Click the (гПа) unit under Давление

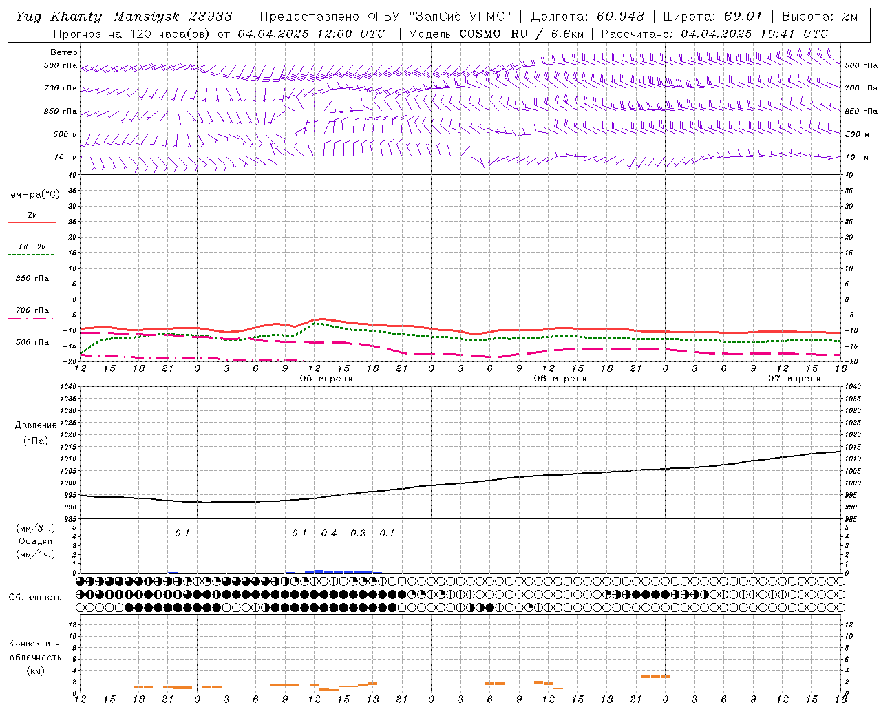point(36,441)
